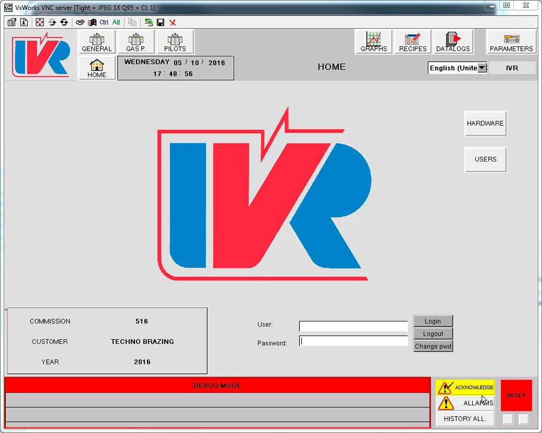
Task: Open HISTORY ALL. alarm history
Action: tap(465, 419)
